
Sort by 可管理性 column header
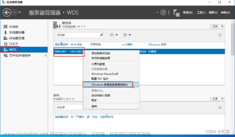96,44
